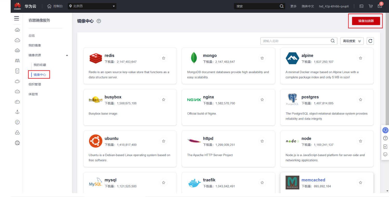
Task: Click the mongo leaf logo
Action: pos(194,58)
